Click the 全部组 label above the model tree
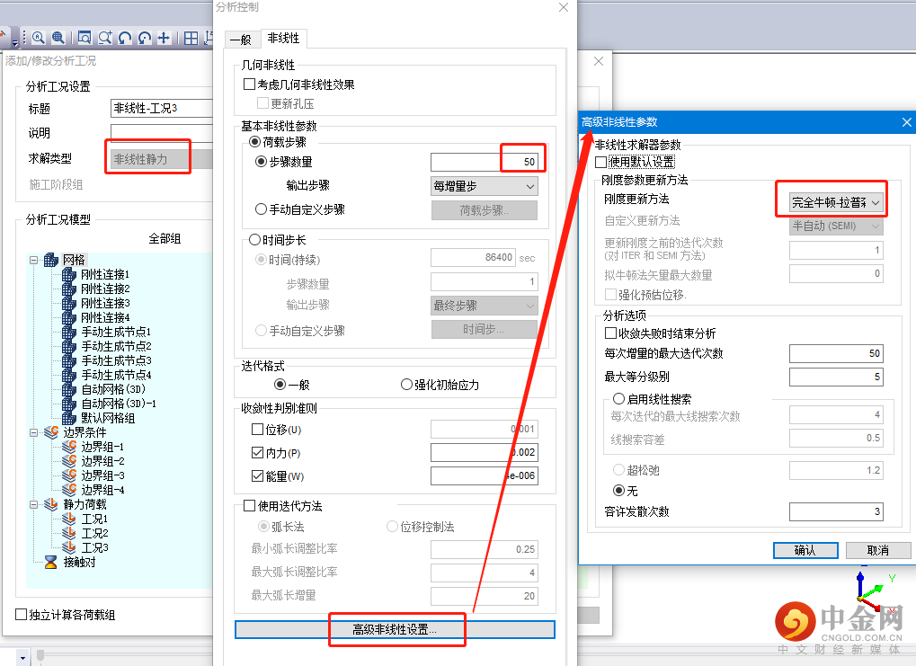The width and height of the screenshot is (916, 666). [165, 238]
